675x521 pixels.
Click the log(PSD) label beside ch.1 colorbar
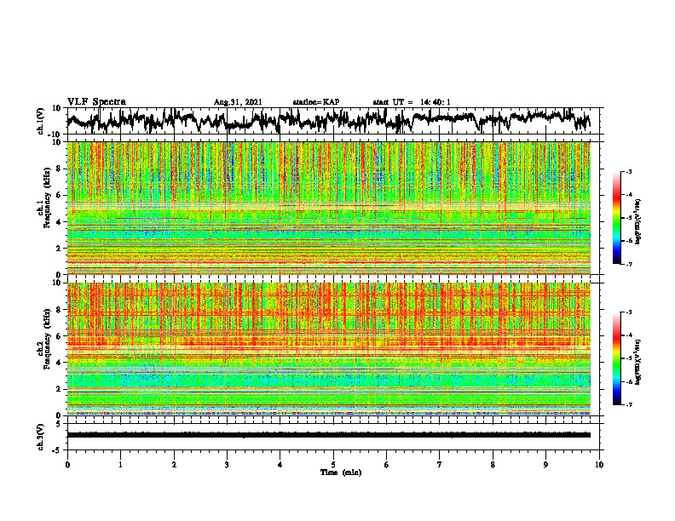(x=638, y=221)
